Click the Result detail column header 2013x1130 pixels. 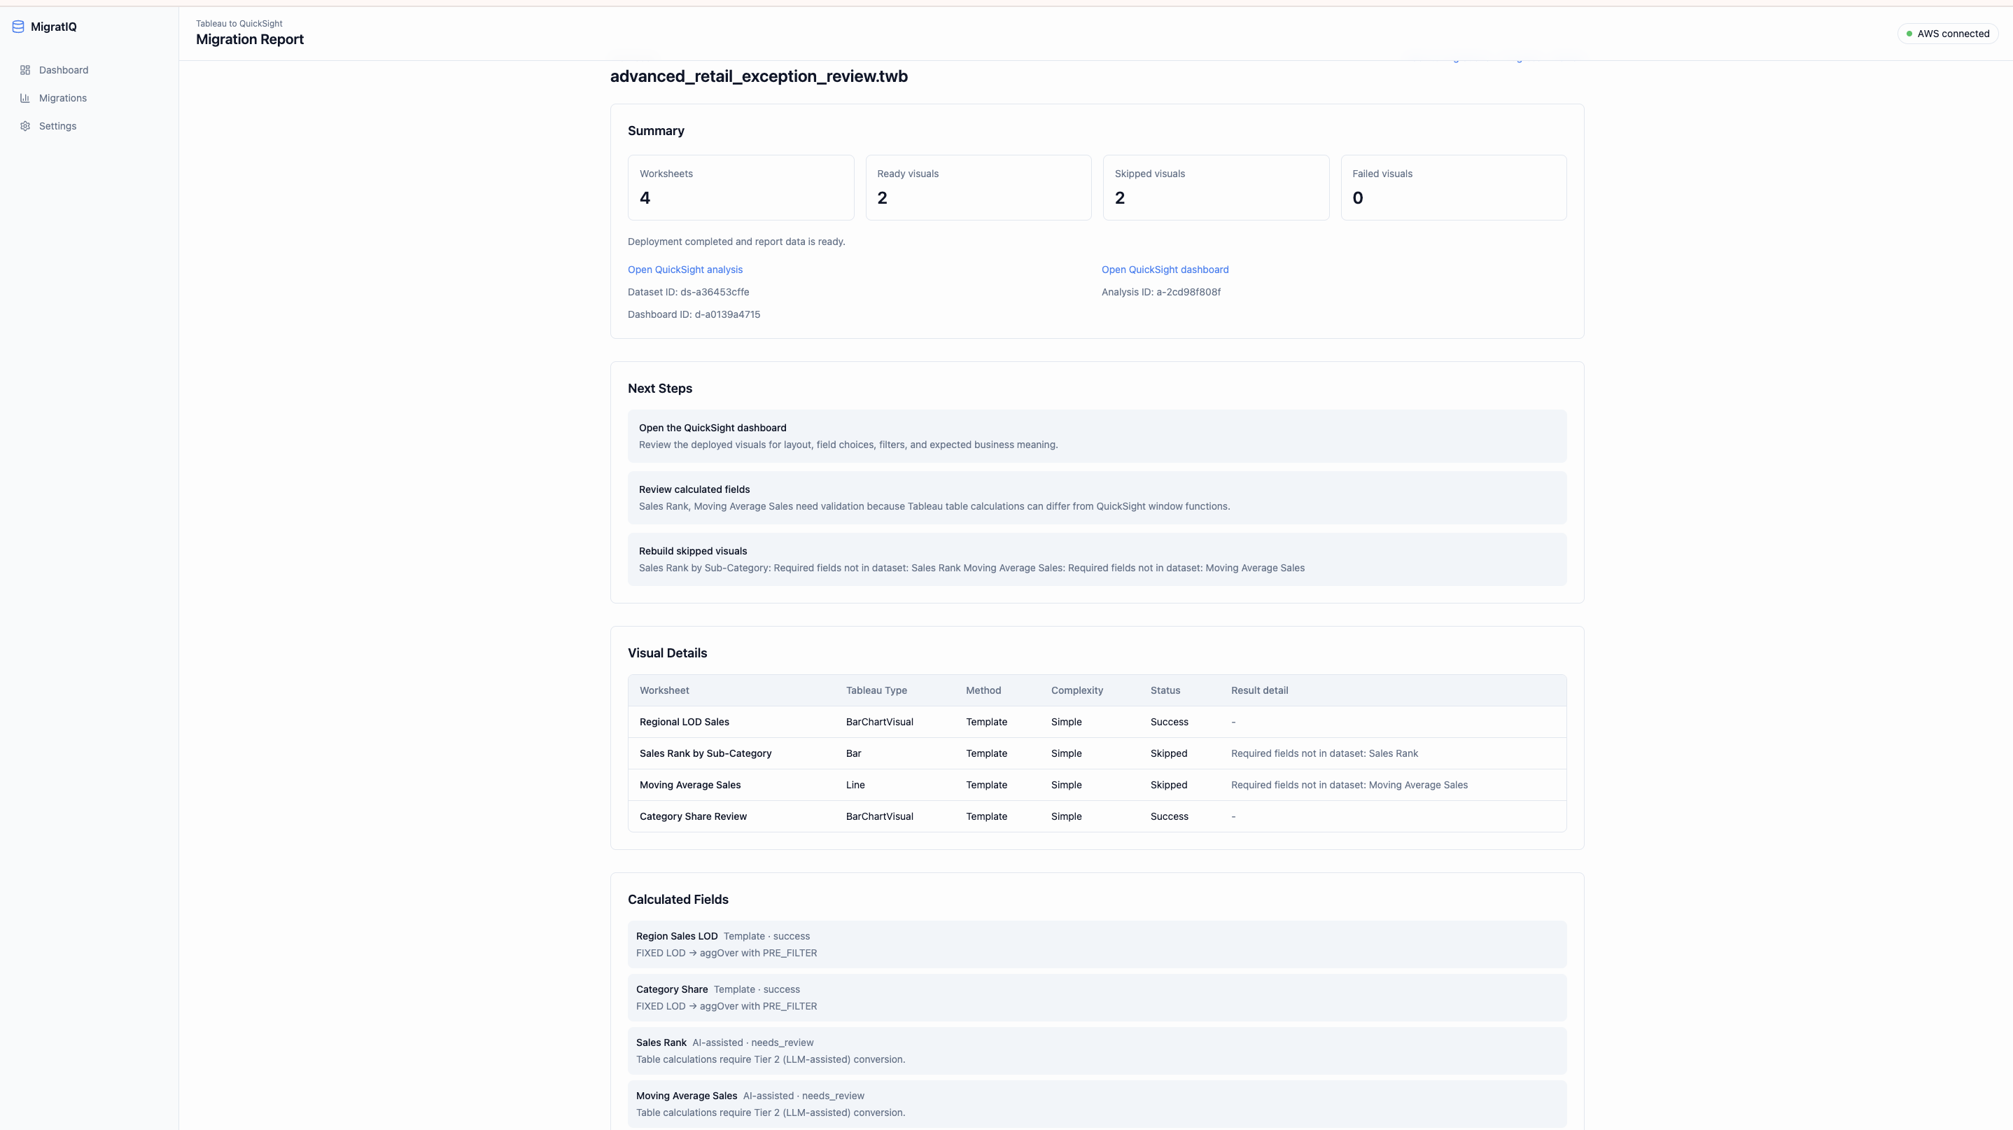point(1260,691)
